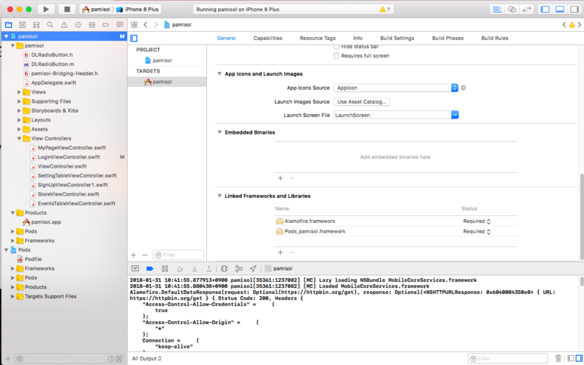Screen dimensions: 584x365
Task: Open the symbol navigator
Action: (x=36, y=25)
